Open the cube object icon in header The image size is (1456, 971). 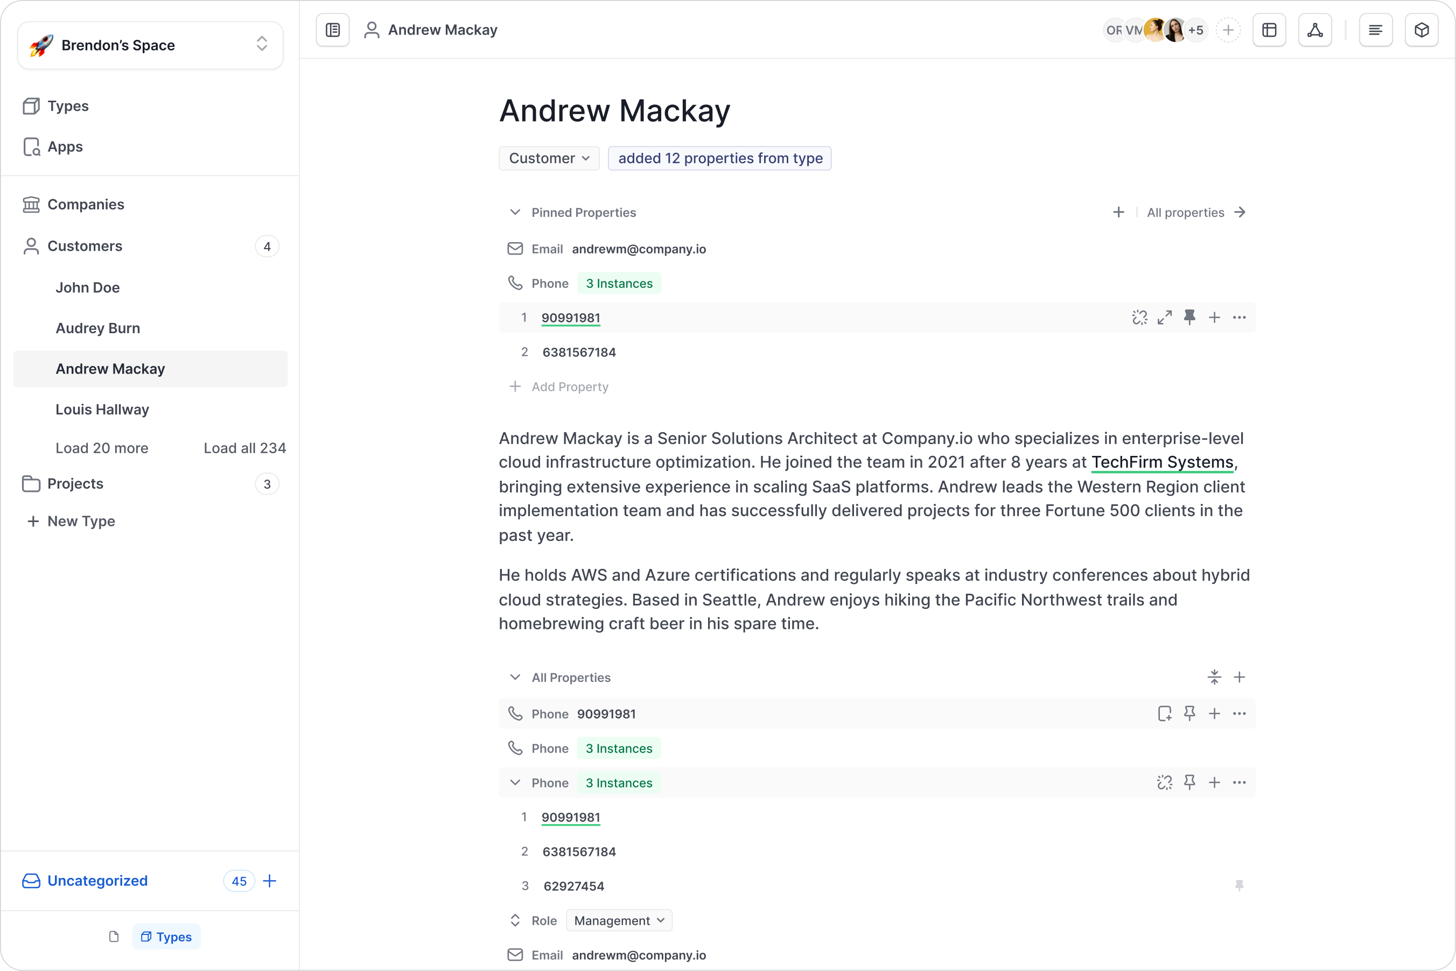[x=1422, y=30]
